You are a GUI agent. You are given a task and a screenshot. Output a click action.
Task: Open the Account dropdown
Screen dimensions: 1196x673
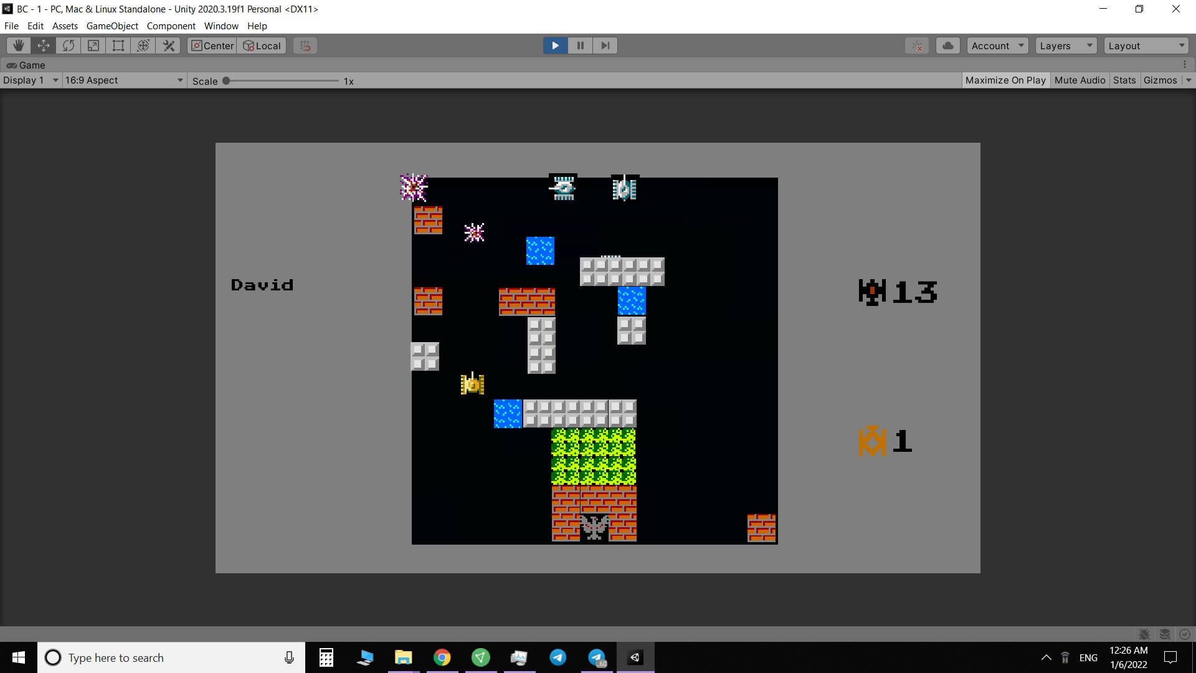coord(998,45)
